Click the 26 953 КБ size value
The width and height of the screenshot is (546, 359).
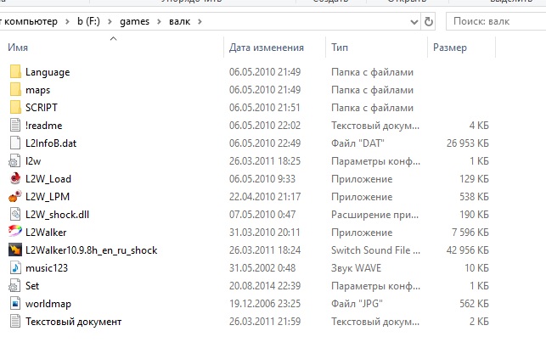(468, 143)
